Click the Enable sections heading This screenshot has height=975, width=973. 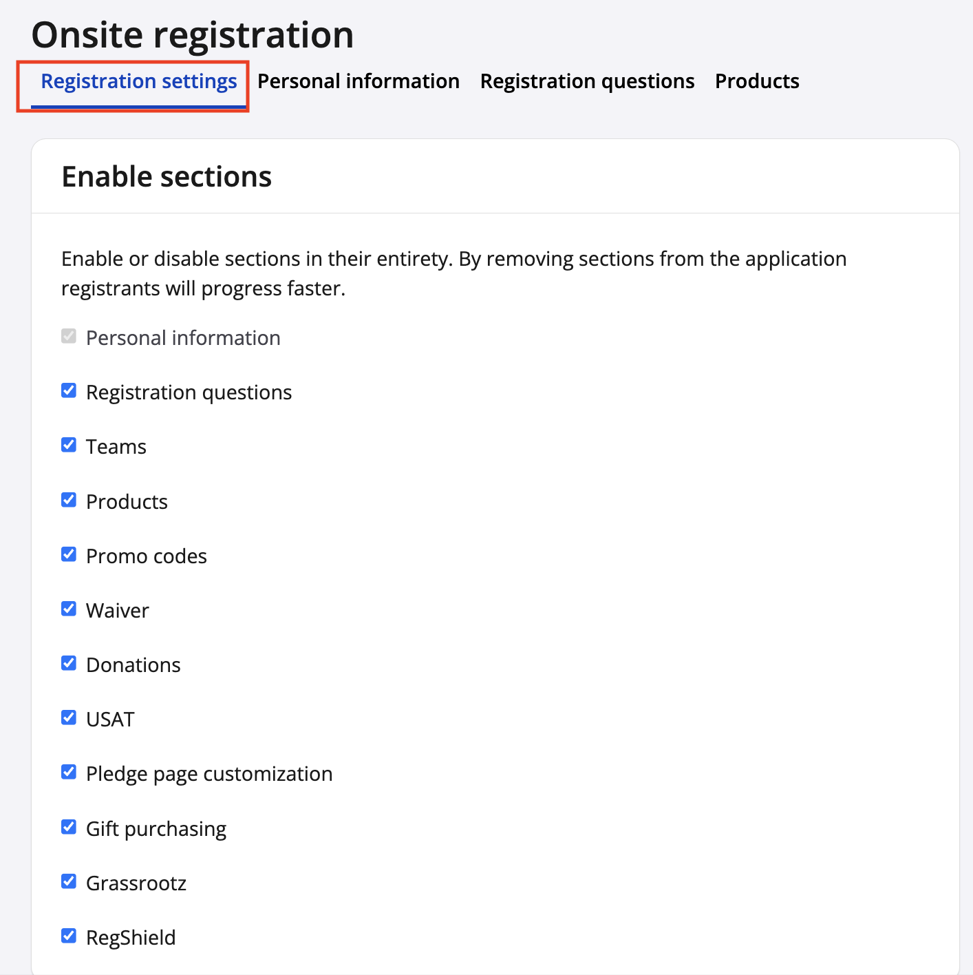pyautogui.click(x=167, y=177)
